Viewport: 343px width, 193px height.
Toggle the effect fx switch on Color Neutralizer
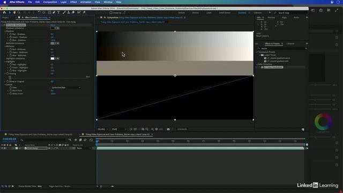(4, 25)
